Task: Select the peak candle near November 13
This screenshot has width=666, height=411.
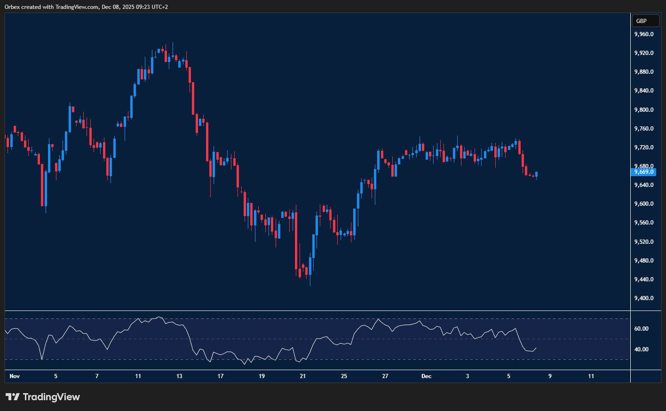Action: (172, 56)
